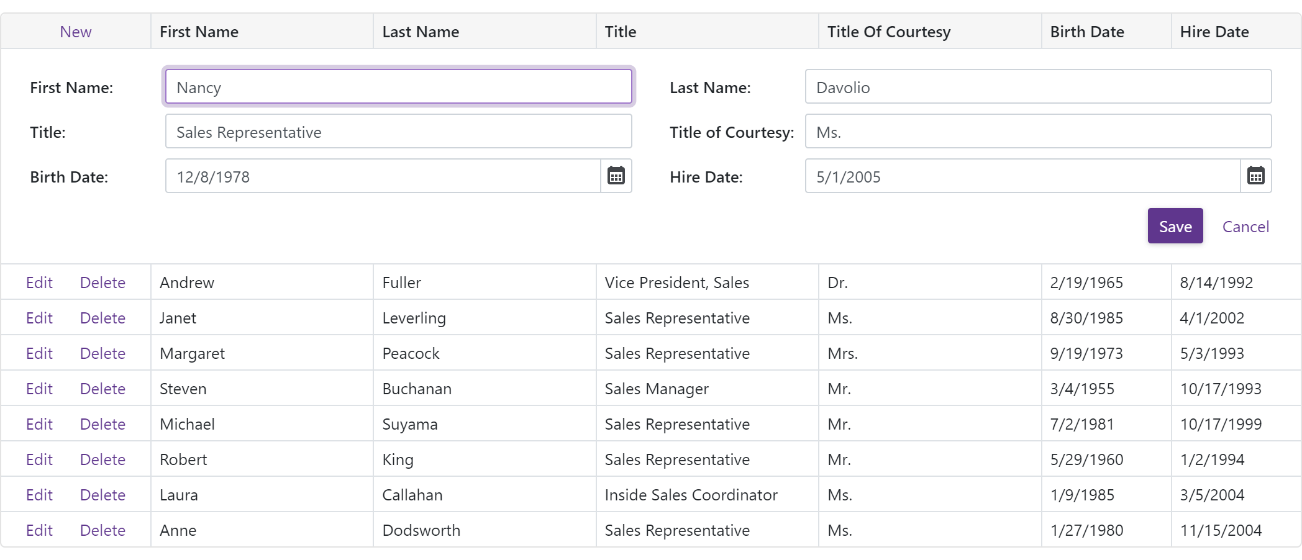The height and width of the screenshot is (560, 1302).
Task: Click the New link in header
Action: pos(76,32)
